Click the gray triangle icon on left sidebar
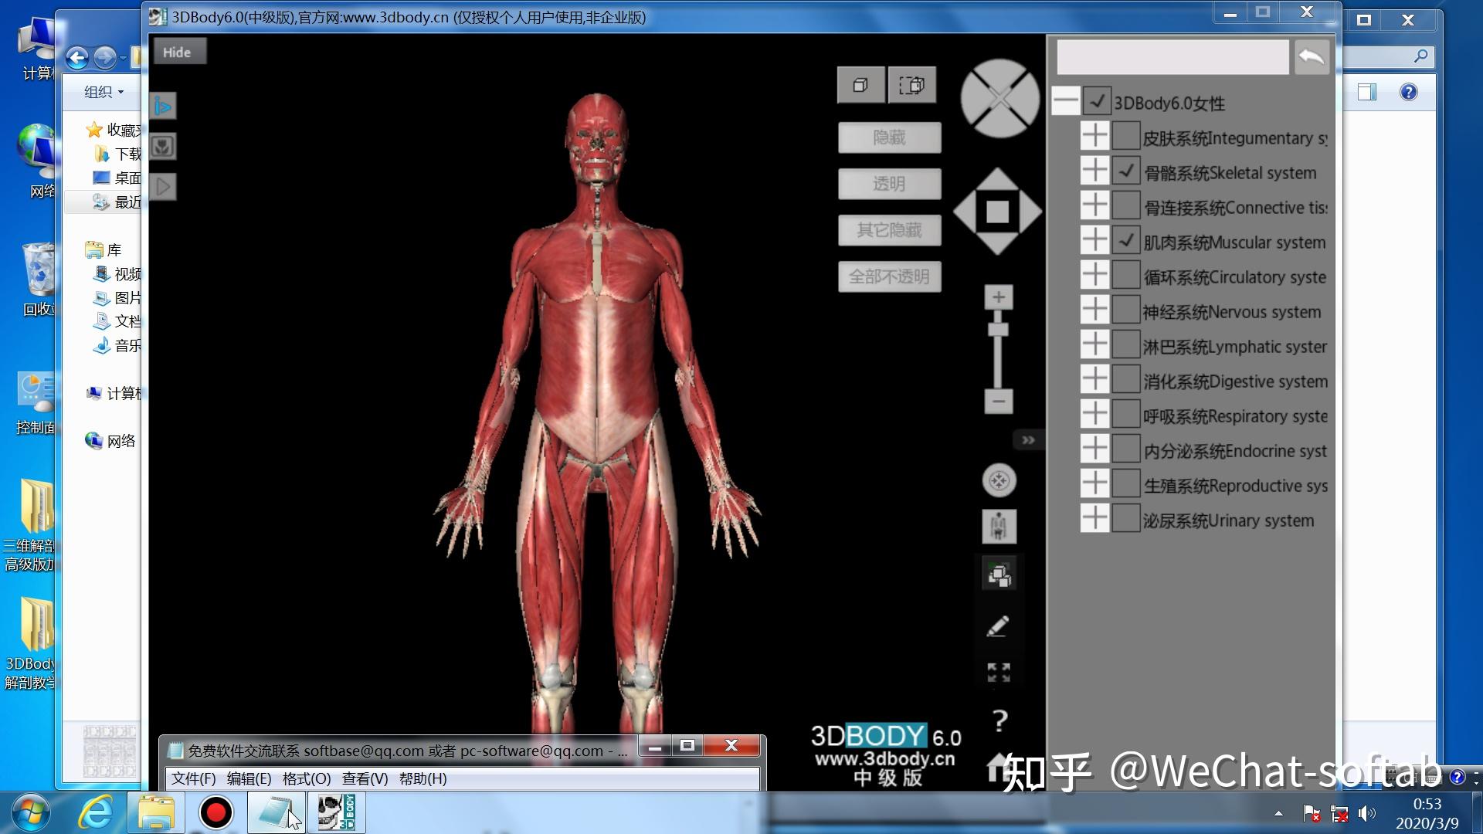Image resolution: width=1483 pixels, height=834 pixels. (x=163, y=186)
